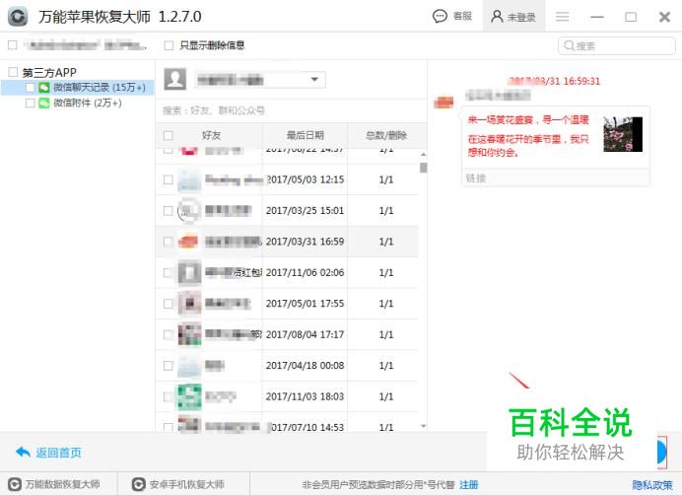Enable 只显示删除信息 checkbox

pos(169,45)
